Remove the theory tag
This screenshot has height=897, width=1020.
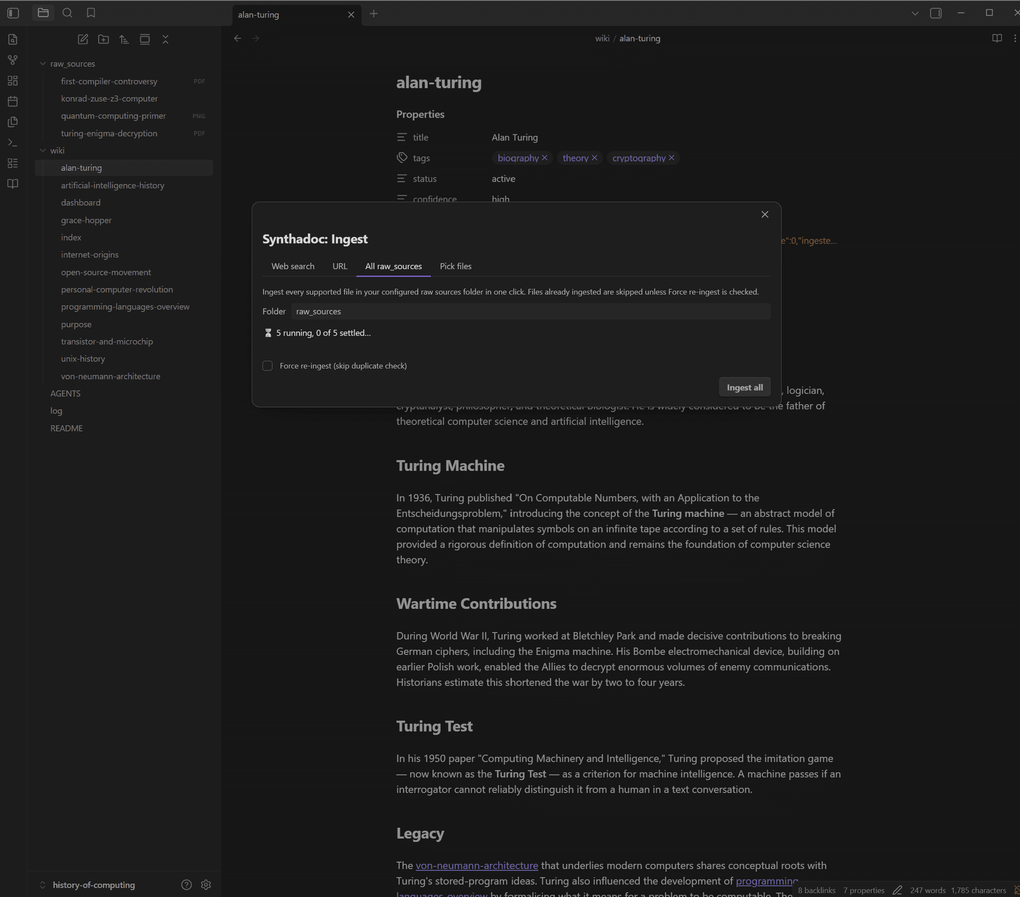[x=594, y=158]
